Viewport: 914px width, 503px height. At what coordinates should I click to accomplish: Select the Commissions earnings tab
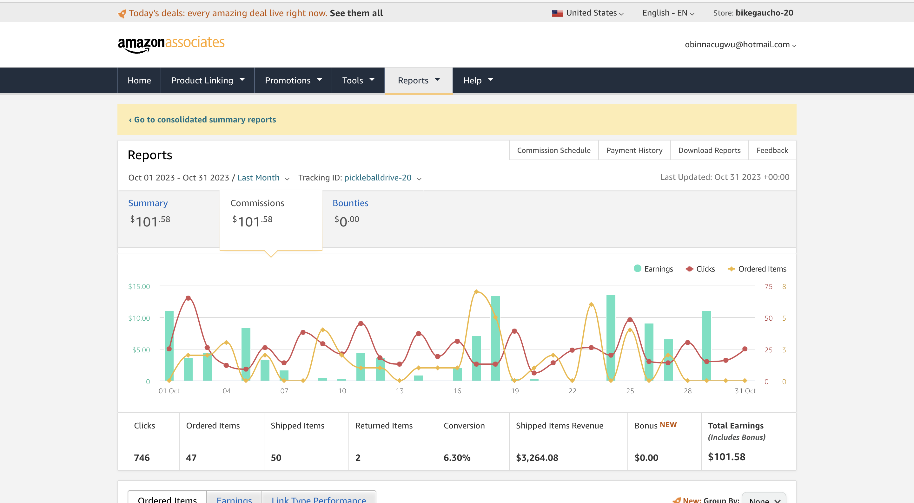[271, 220]
